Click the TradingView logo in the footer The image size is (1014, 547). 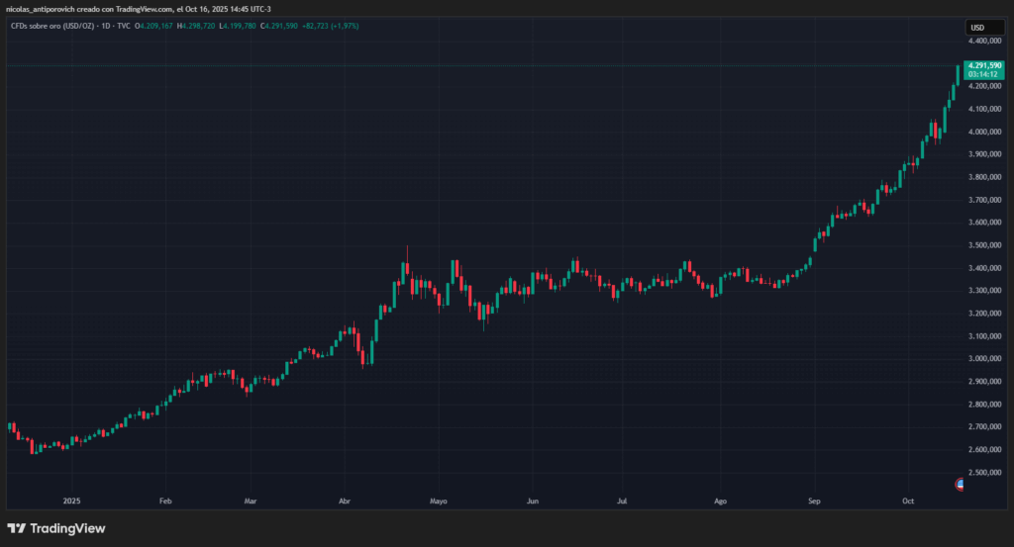click(x=55, y=528)
